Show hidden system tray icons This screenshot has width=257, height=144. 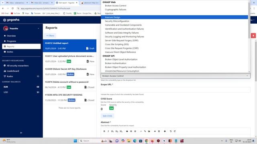(222, 141)
